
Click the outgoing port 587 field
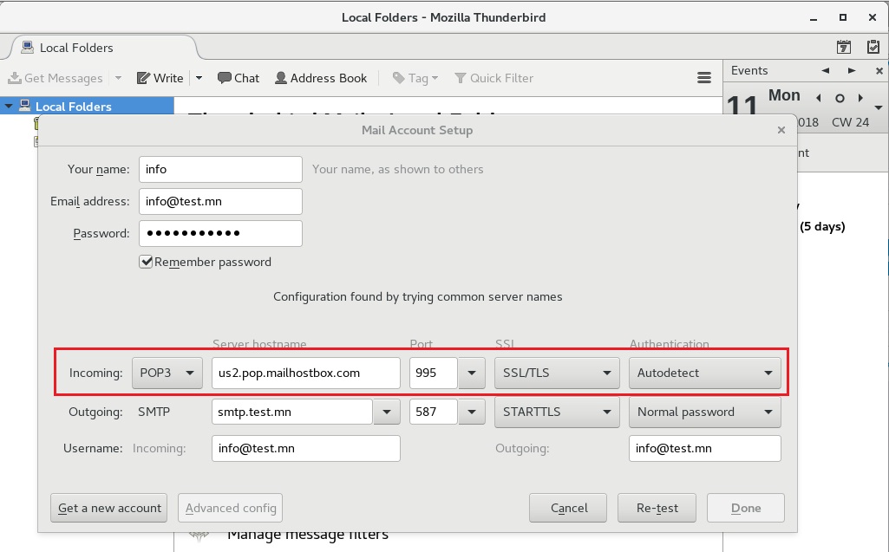tap(433, 412)
